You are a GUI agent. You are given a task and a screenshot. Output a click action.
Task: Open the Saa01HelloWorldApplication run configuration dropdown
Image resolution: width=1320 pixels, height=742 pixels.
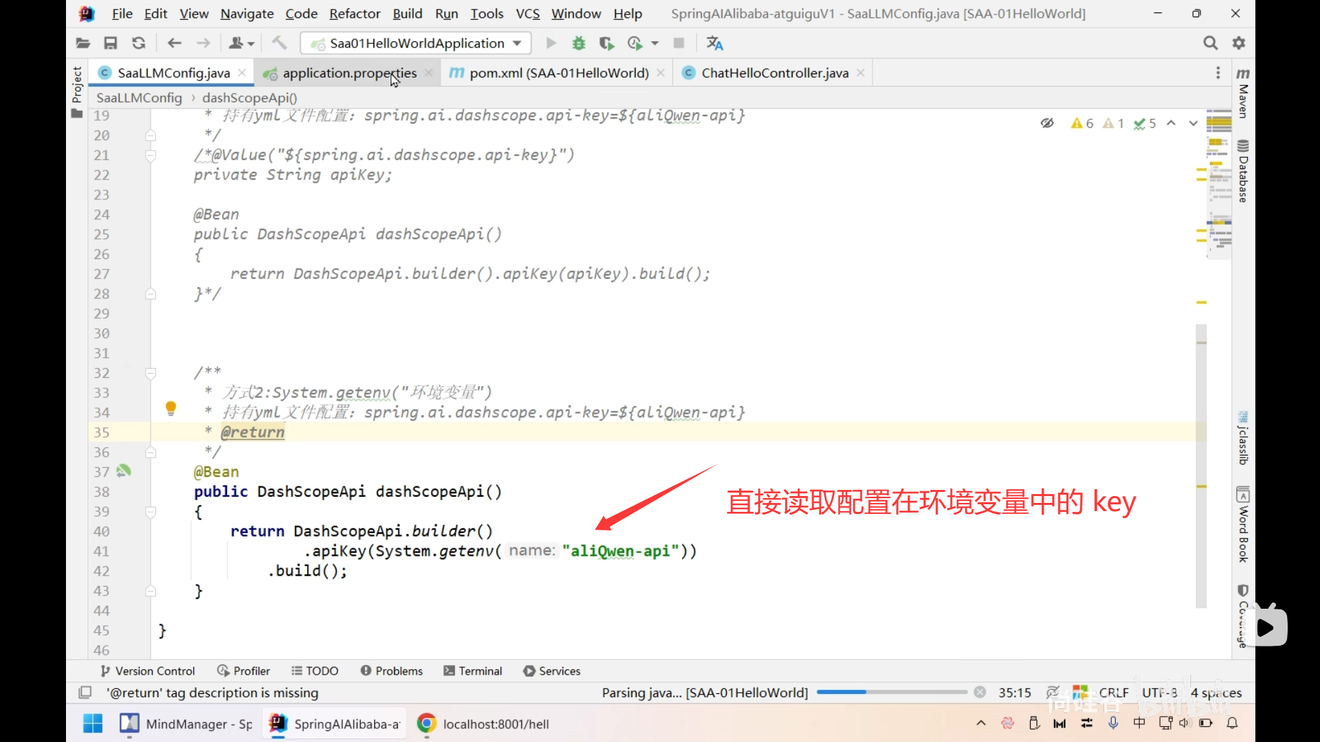click(415, 43)
